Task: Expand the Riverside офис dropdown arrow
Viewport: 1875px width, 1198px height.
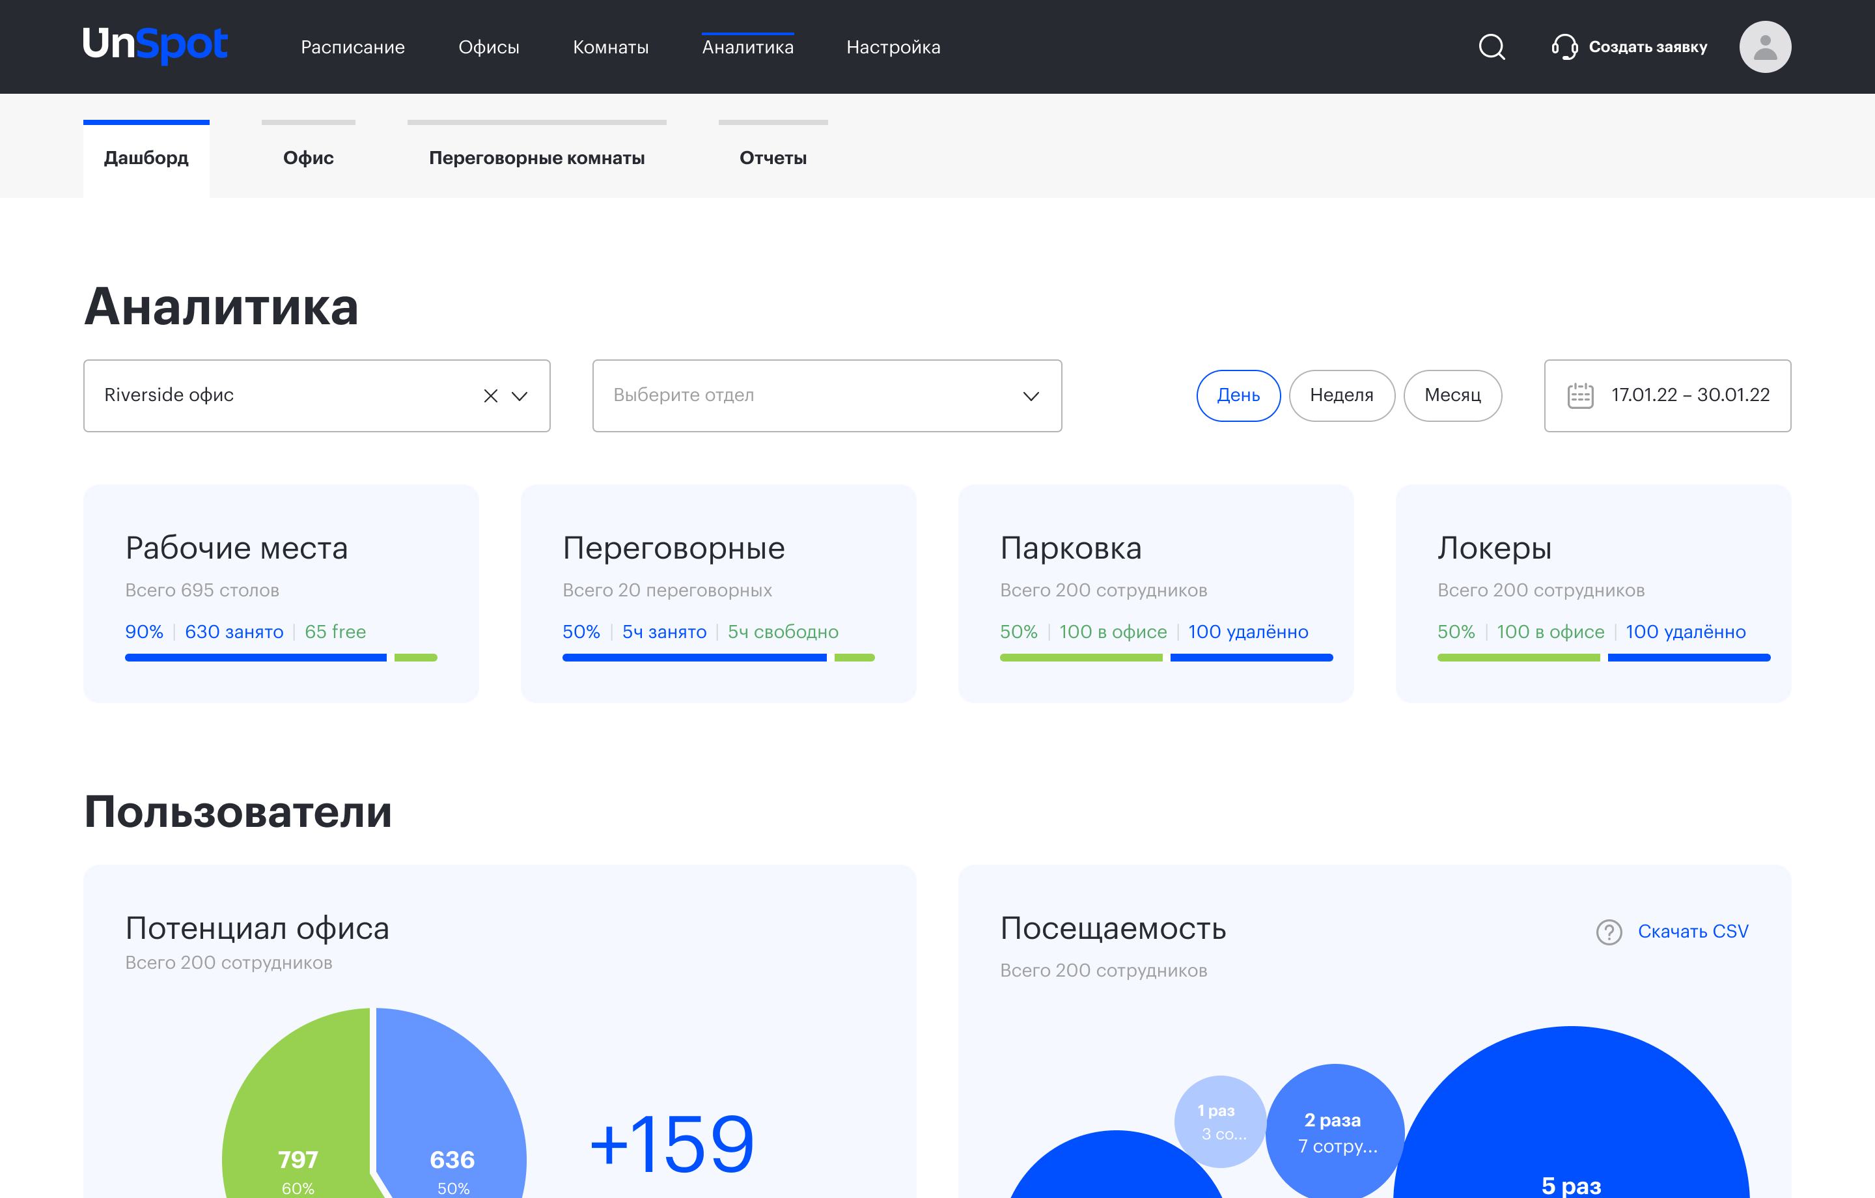Action: coord(520,396)
